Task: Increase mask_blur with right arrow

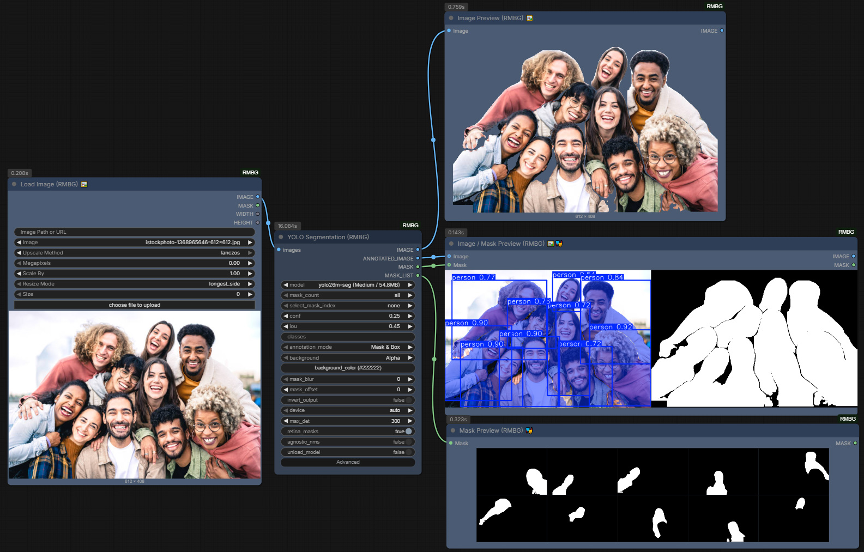Action: [x=410, y=379]
